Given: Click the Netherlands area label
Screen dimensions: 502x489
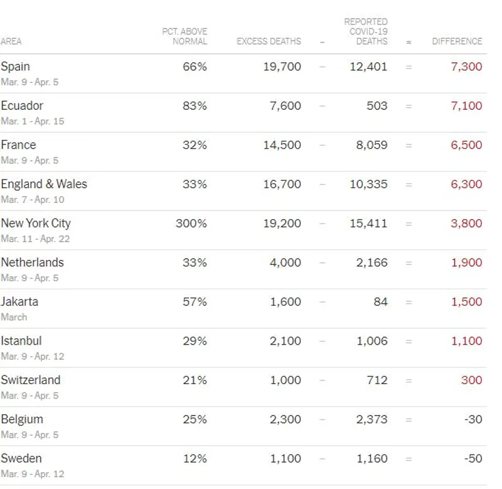Looking at the screenshot, I should click(32, 262).
